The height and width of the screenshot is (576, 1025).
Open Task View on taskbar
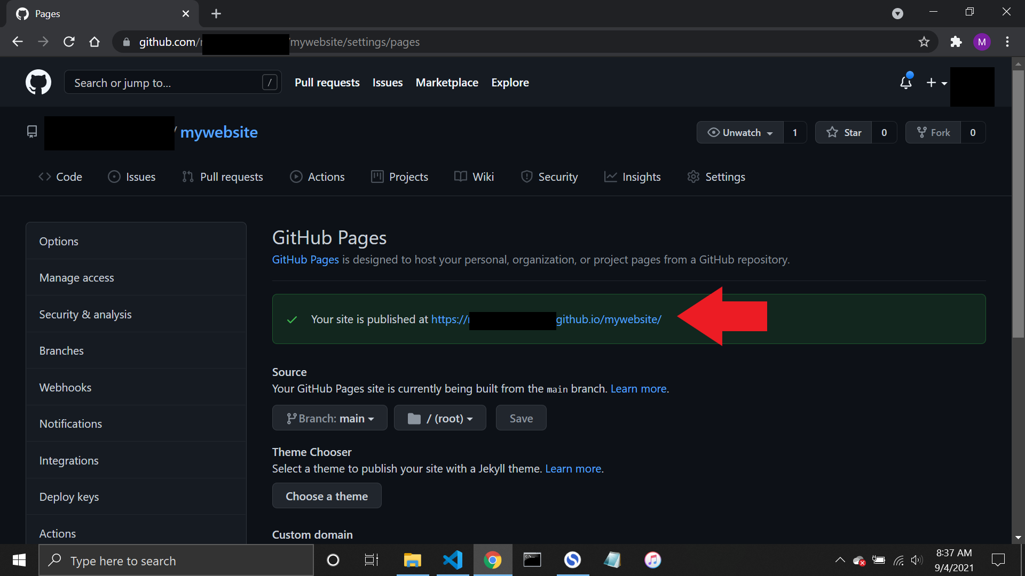(x=372, y=560)
